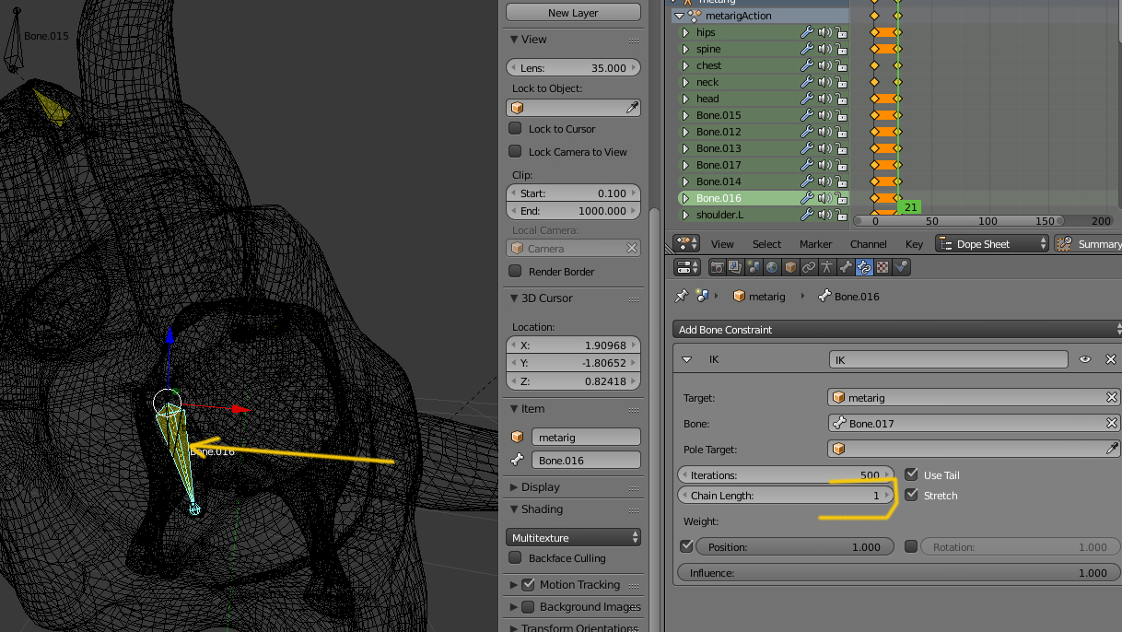Open the World properties tab
Viewport: 1122px width, 632px height.
click(x=771, y=267)
